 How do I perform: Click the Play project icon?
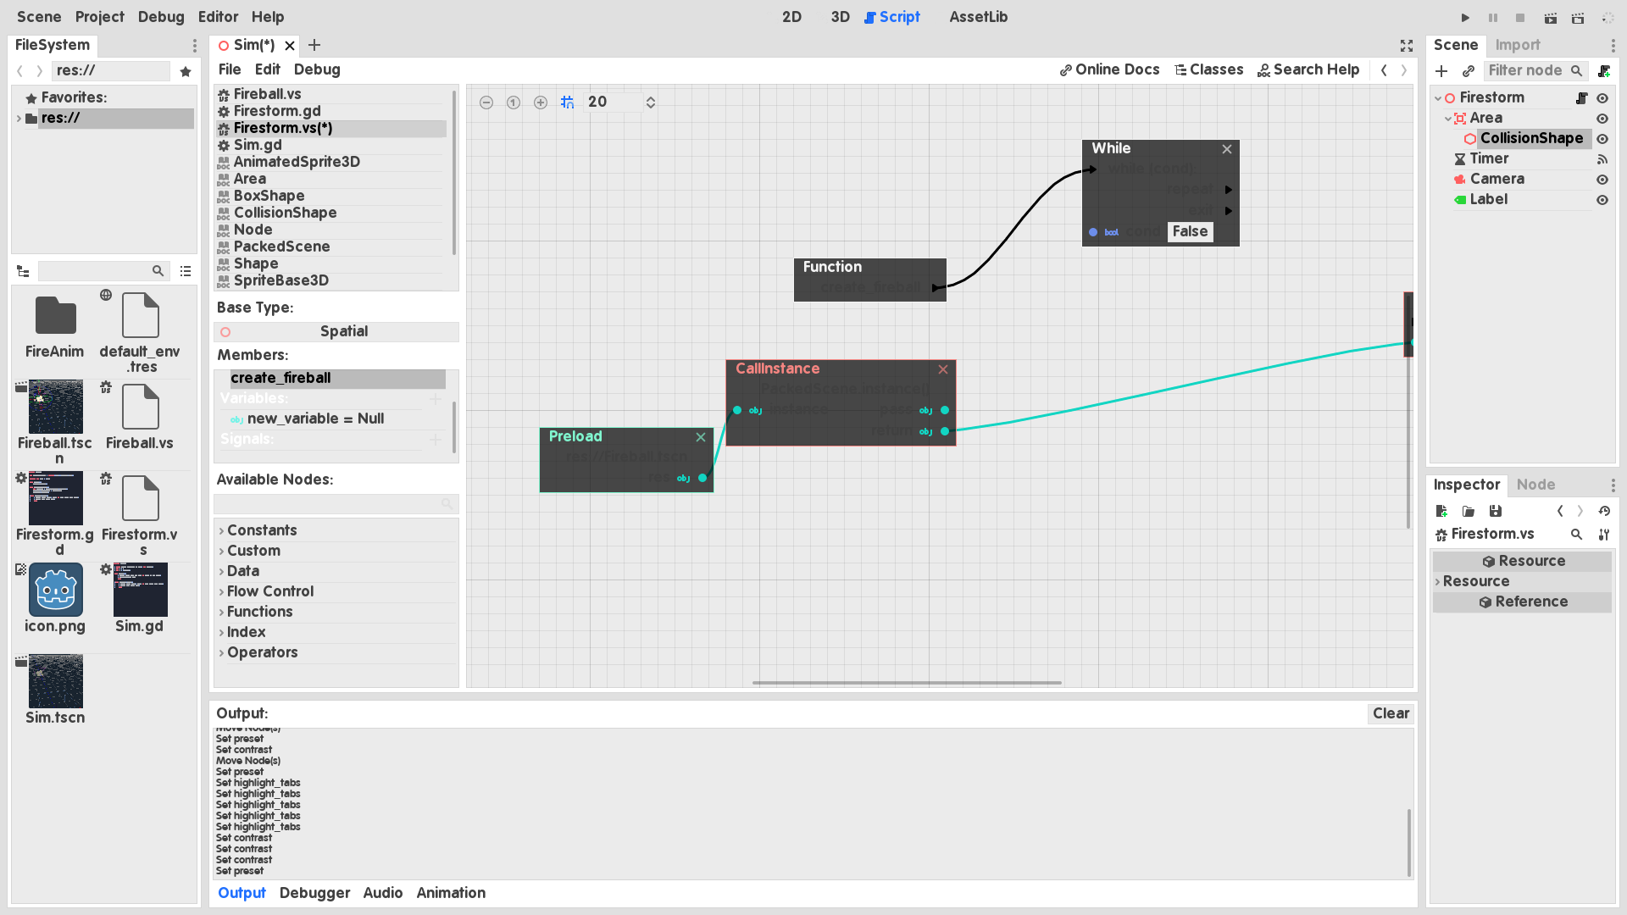1465,18
